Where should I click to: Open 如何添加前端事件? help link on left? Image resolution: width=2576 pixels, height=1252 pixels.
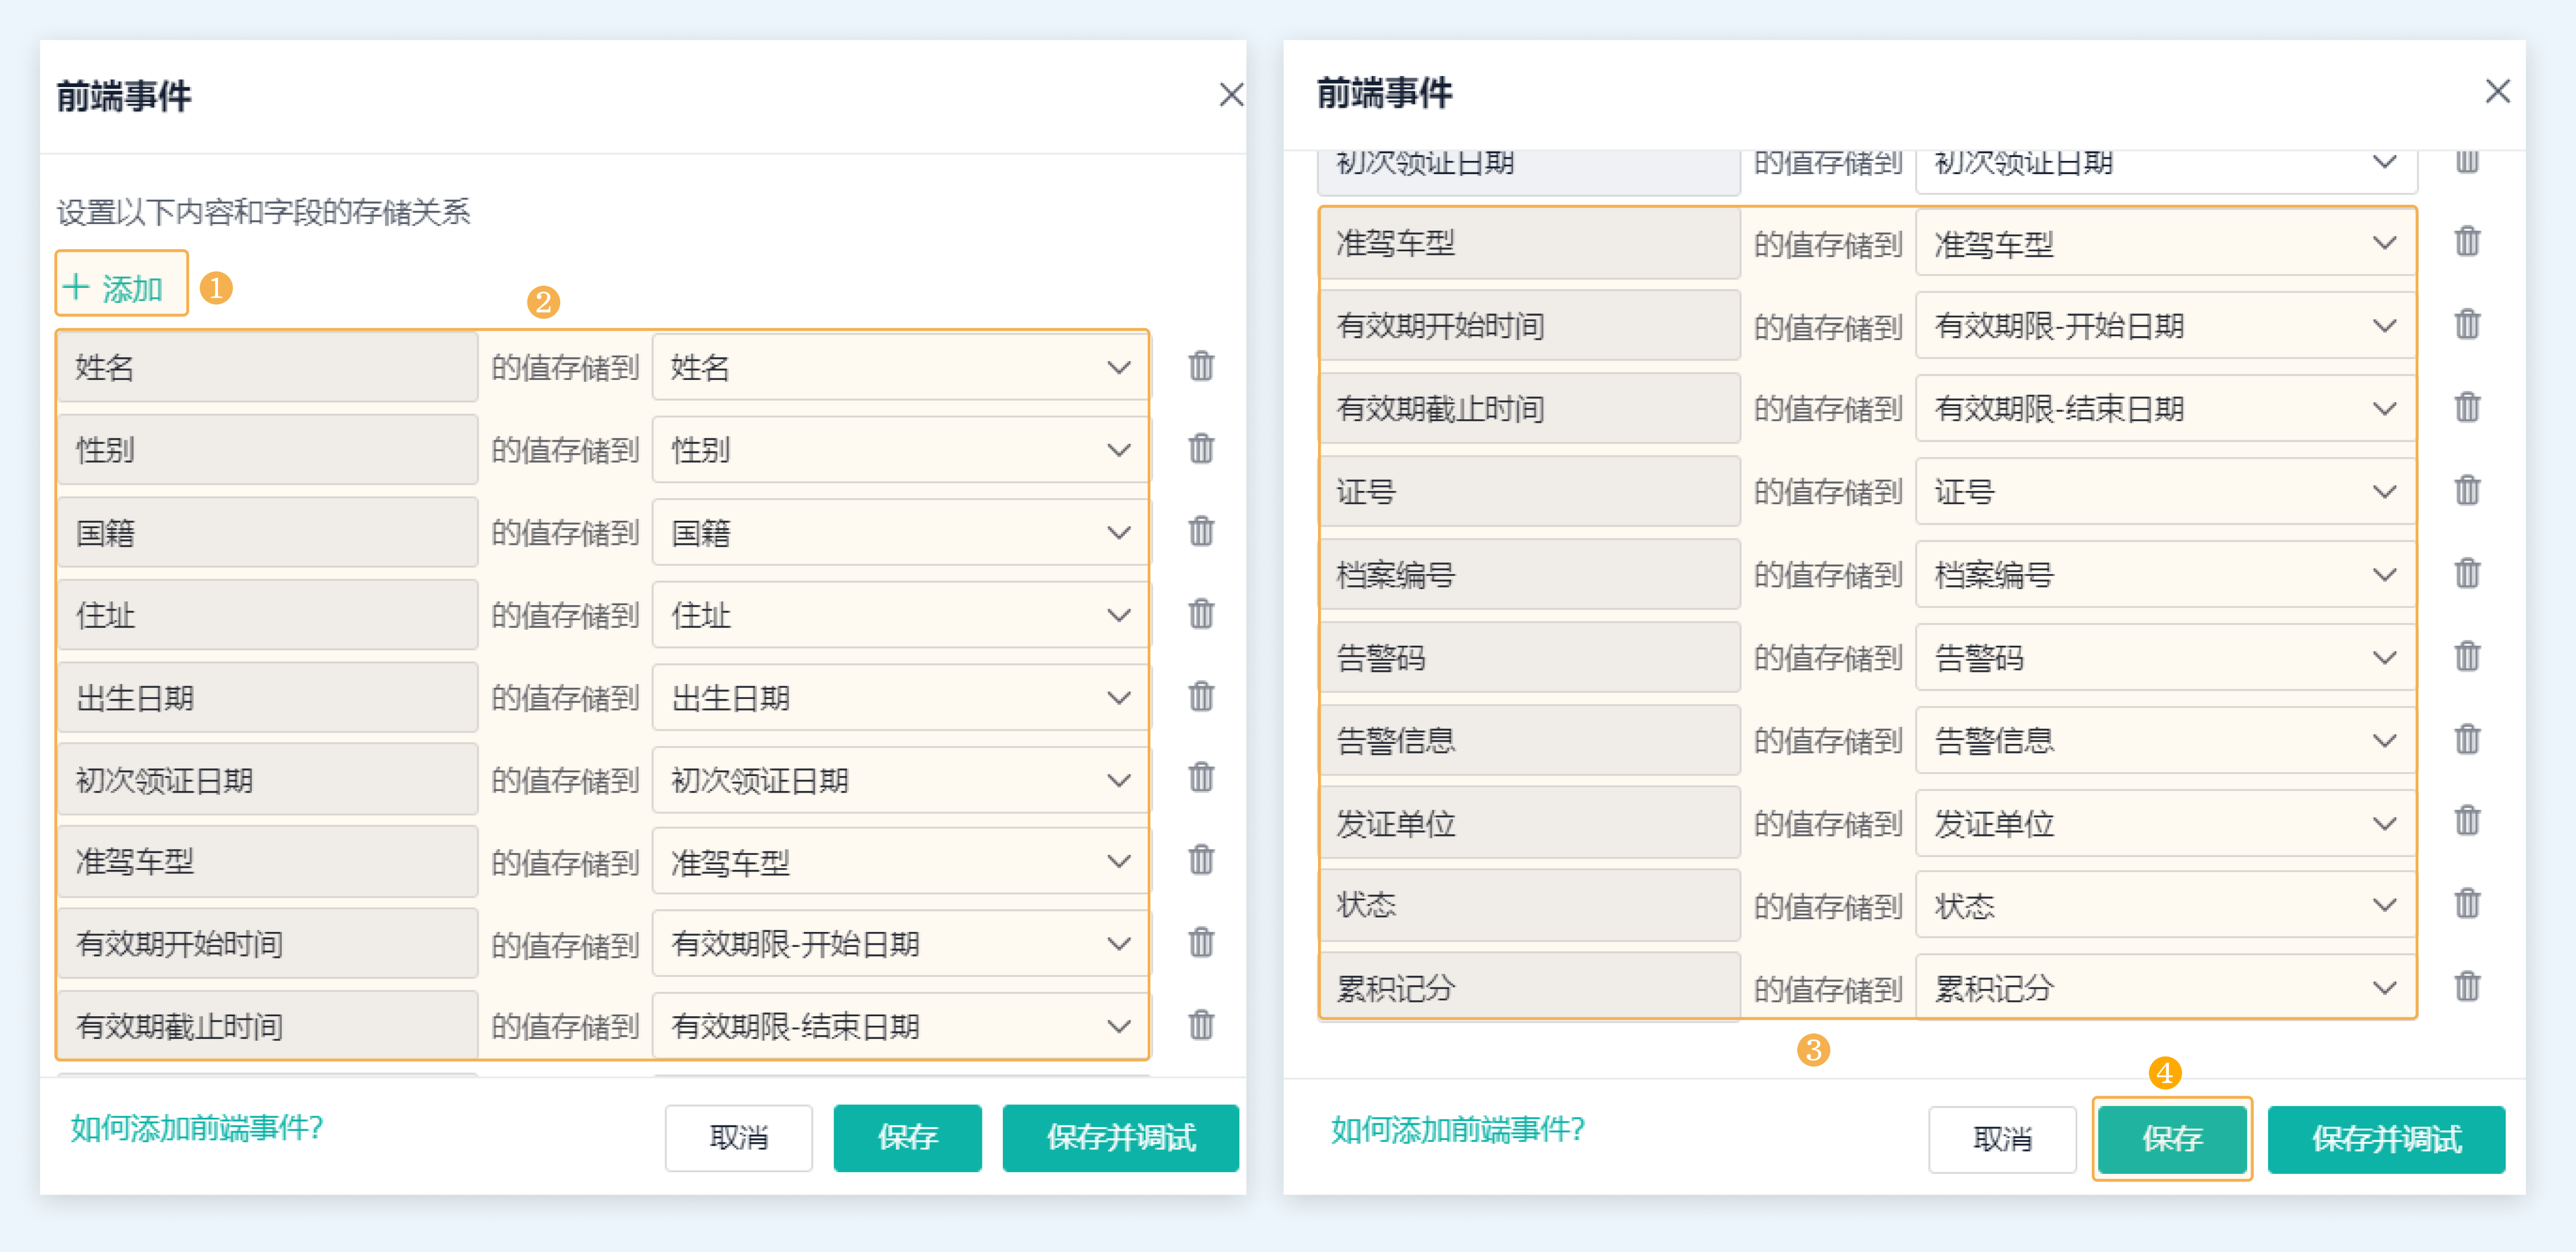click(197, 1128)
